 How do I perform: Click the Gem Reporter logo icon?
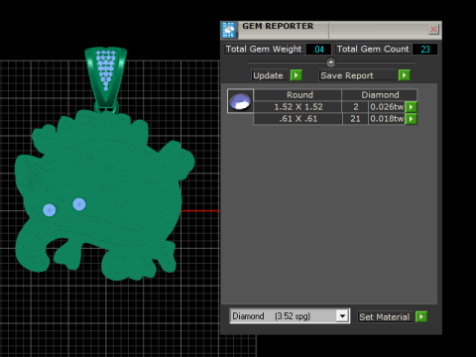(229, 30)
